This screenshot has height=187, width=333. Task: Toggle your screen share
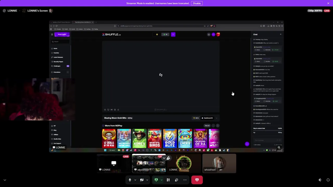[156, 180]
